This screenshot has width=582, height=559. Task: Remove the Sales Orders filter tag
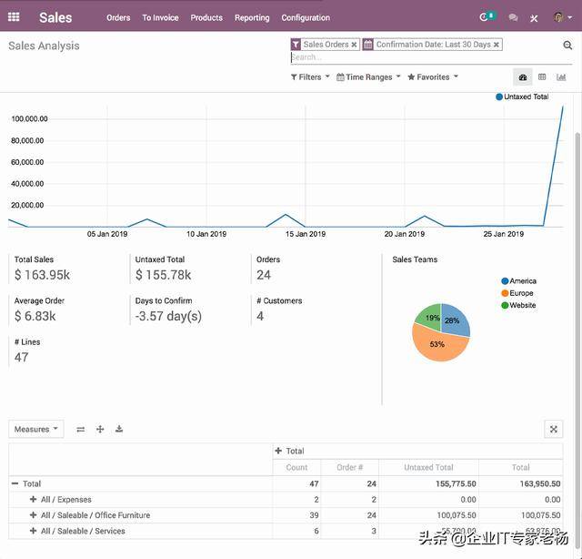(355, 45)
